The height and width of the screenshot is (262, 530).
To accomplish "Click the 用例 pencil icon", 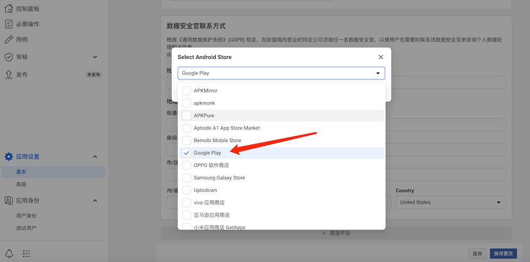I will tap(8, 39).
